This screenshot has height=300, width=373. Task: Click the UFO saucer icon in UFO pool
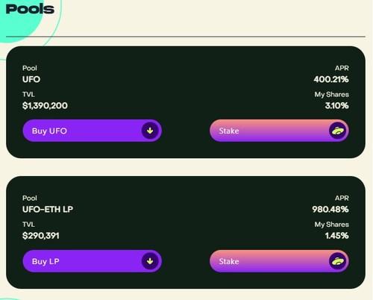click(x=337, y=131)
